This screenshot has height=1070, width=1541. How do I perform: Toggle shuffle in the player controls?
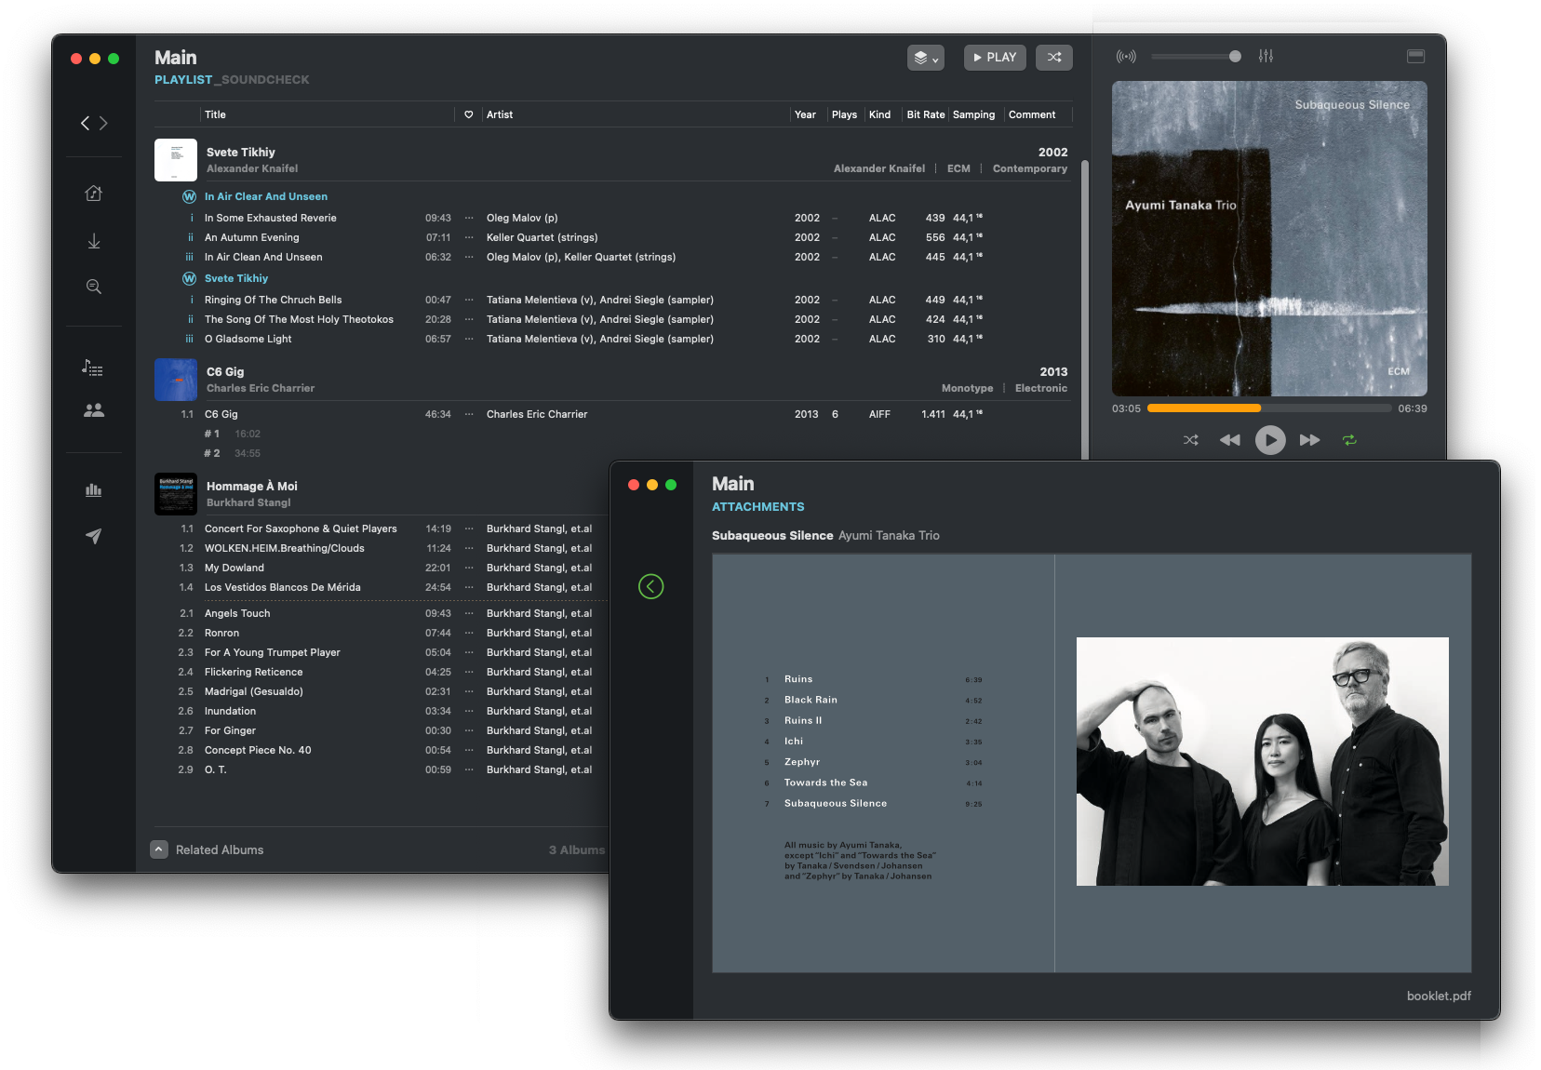(1190, 440)
